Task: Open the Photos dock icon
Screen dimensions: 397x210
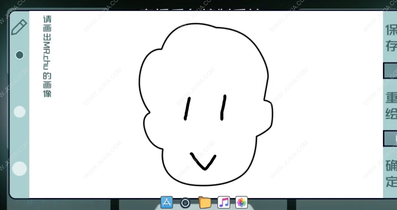Action: click(x=242, y=203)
